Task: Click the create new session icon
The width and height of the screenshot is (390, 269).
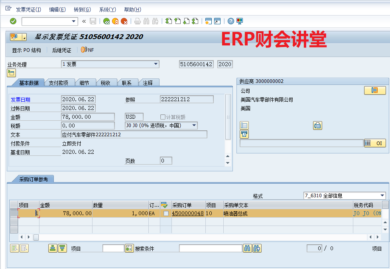Action: click(208, 21)
